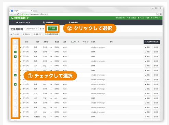Viewport: 169px width, 125px height.
Task: Delete the 電車 dafg to sdfg row
Action: click(x=156, y=108)
